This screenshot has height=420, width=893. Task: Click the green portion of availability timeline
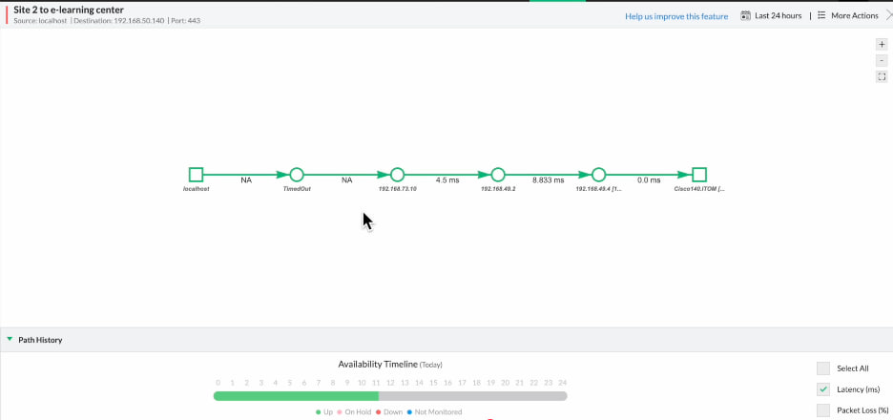point(296,395)
